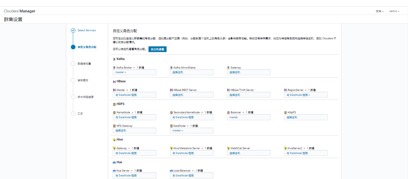Click the Cloudera Manager logo link
The image size is (408, 179).
coord(20,11)
